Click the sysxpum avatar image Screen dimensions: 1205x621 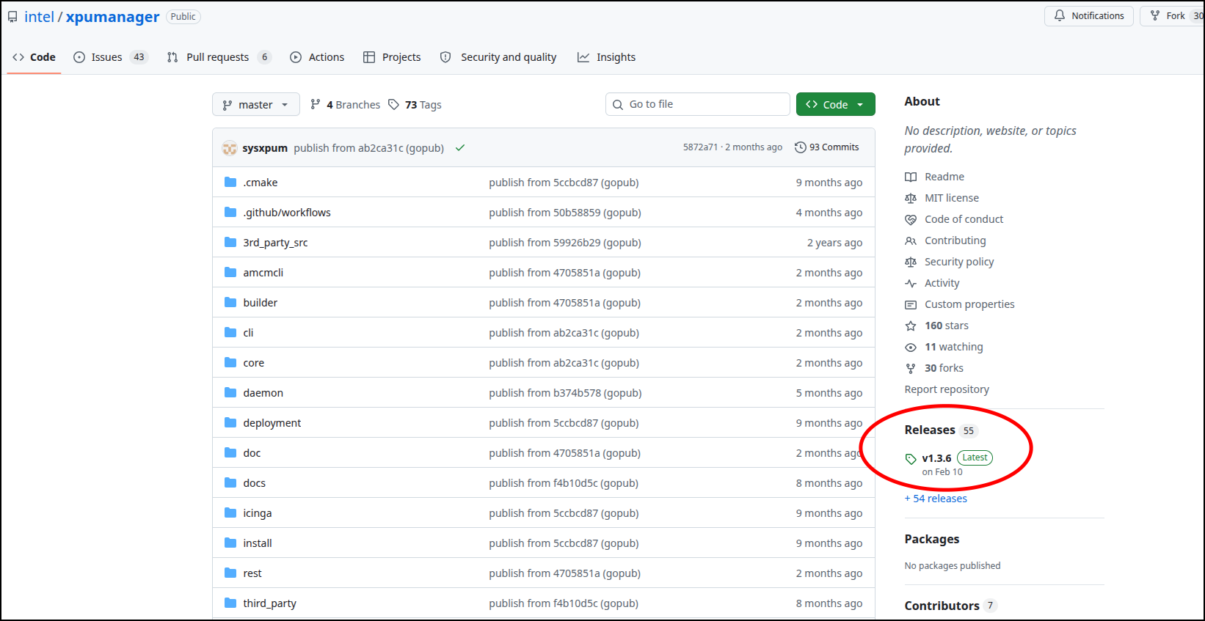230,148
